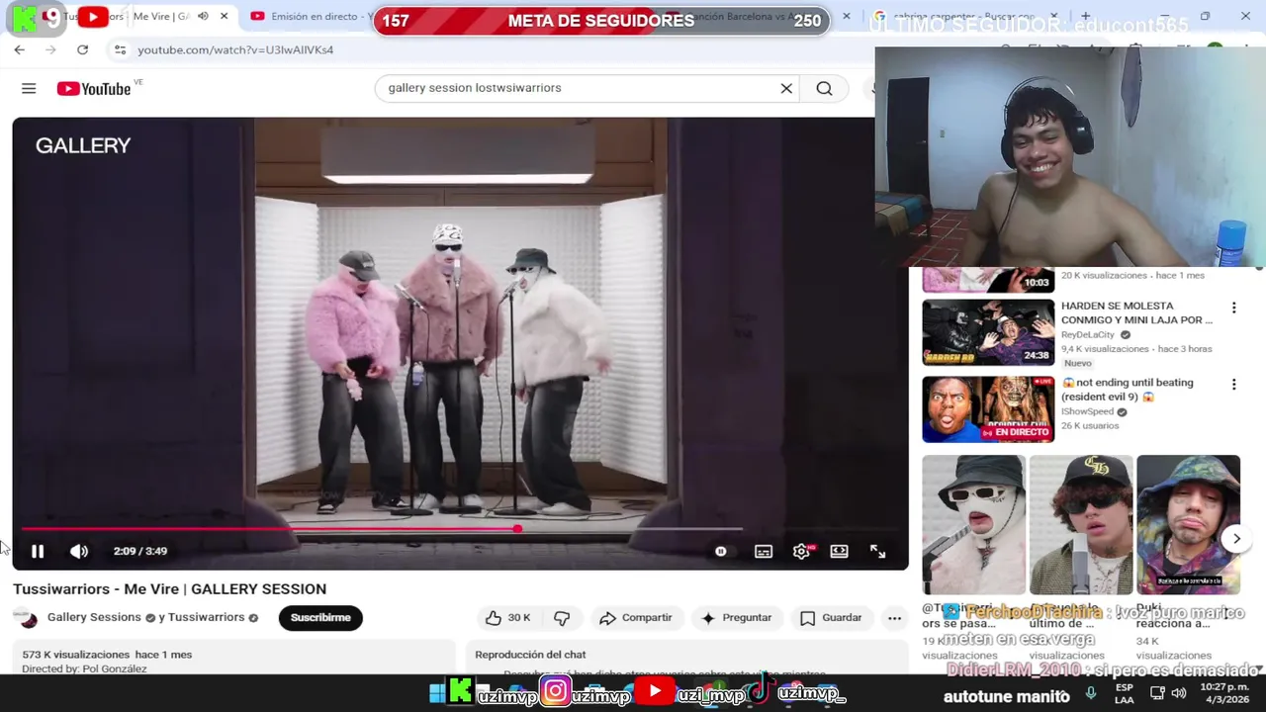This screenshot has width=1266, height=712.
Task: Open site info icon in address bar
Action: [x=120, y=49]
